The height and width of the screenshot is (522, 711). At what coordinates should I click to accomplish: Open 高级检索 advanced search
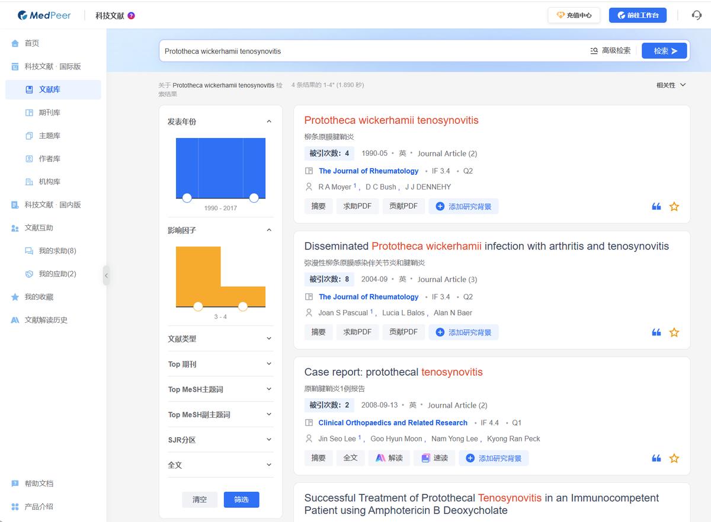[x=610, y=51]
